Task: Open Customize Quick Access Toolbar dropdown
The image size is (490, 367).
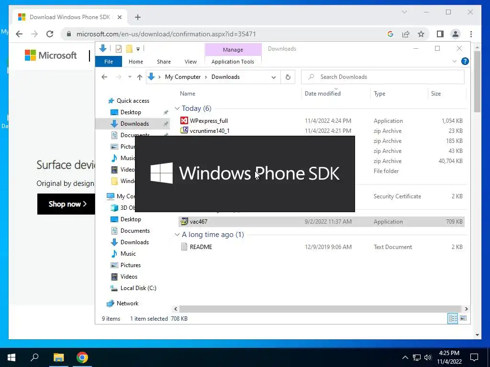Action: coord(138,49)
